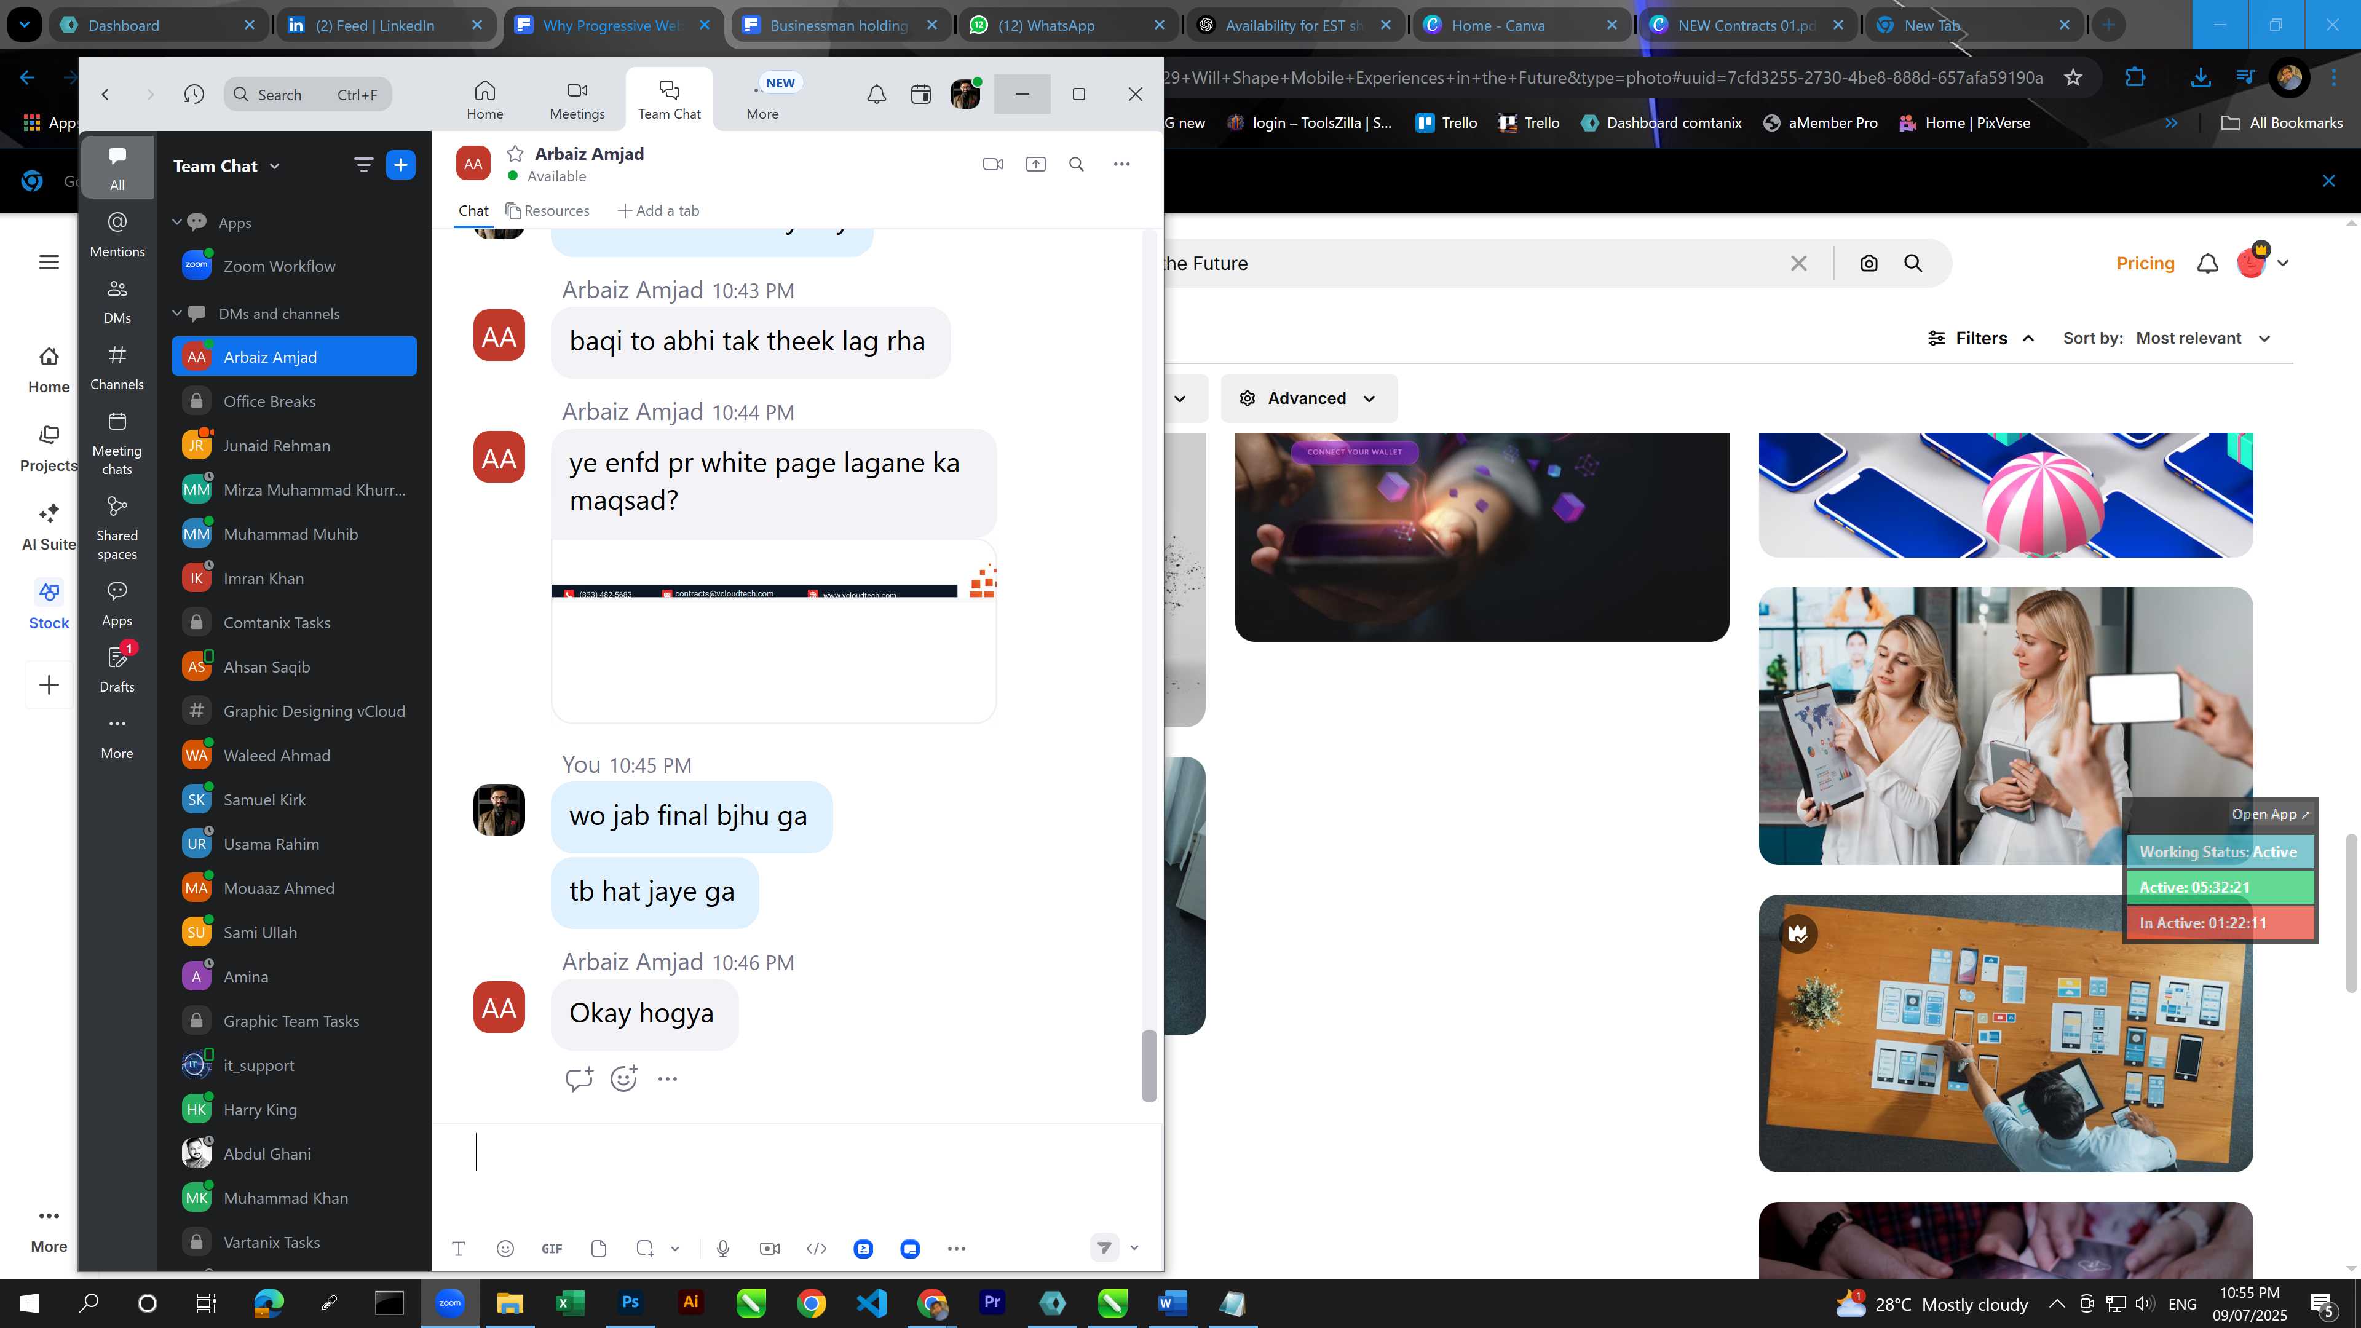Click Open App on status widget
The width and height of the screenshot is (2361, 1328).
click(x=2270, y=814)
